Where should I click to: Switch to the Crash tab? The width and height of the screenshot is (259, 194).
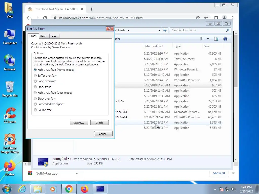(x=33, y=36)
